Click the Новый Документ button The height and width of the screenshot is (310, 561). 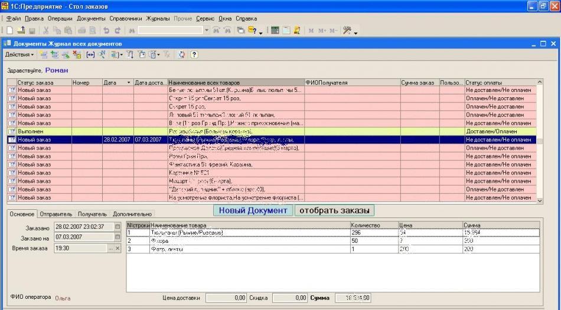pos(253,210)
